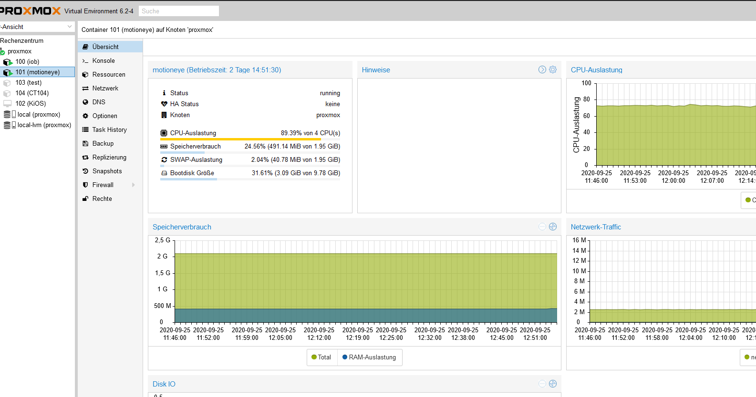Open Hinweise panel gear settings
The height and width of the screenshot is (397, 756).
(553, 69)
